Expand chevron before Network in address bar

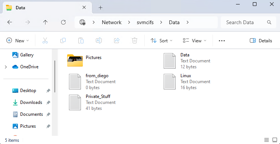pyautogui.click(x=93, y=22)
